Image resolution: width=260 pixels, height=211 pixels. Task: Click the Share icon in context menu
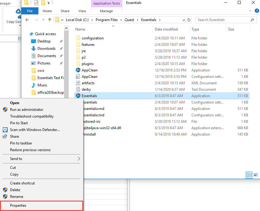tap(5, 136)
